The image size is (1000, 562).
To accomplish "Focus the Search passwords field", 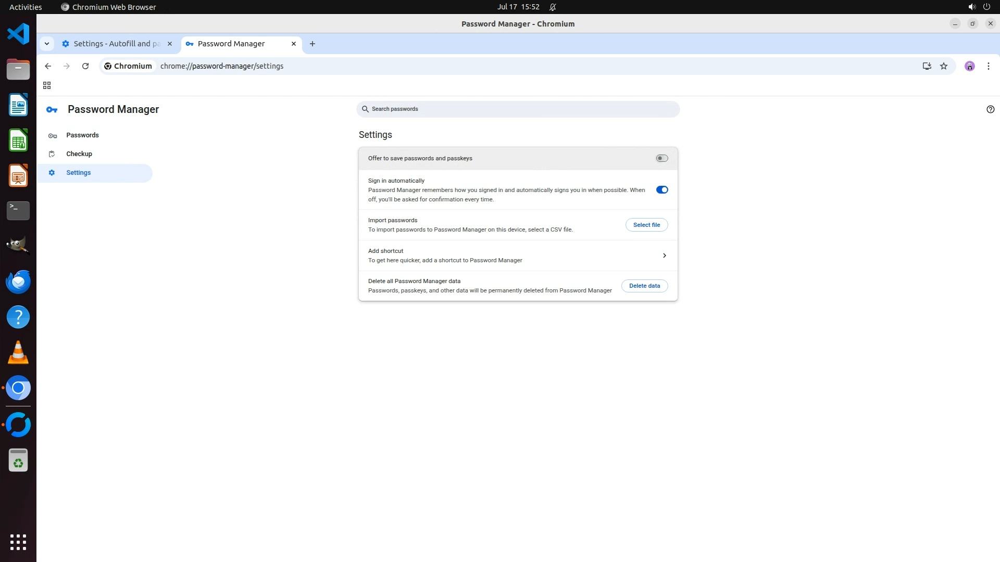I will (x=518, y=109).
